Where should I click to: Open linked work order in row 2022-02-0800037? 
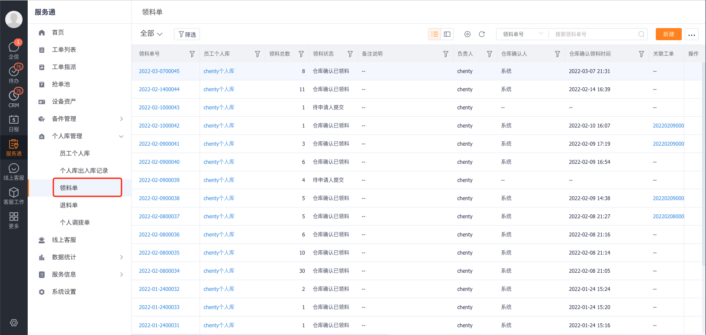tap(668, 217)
